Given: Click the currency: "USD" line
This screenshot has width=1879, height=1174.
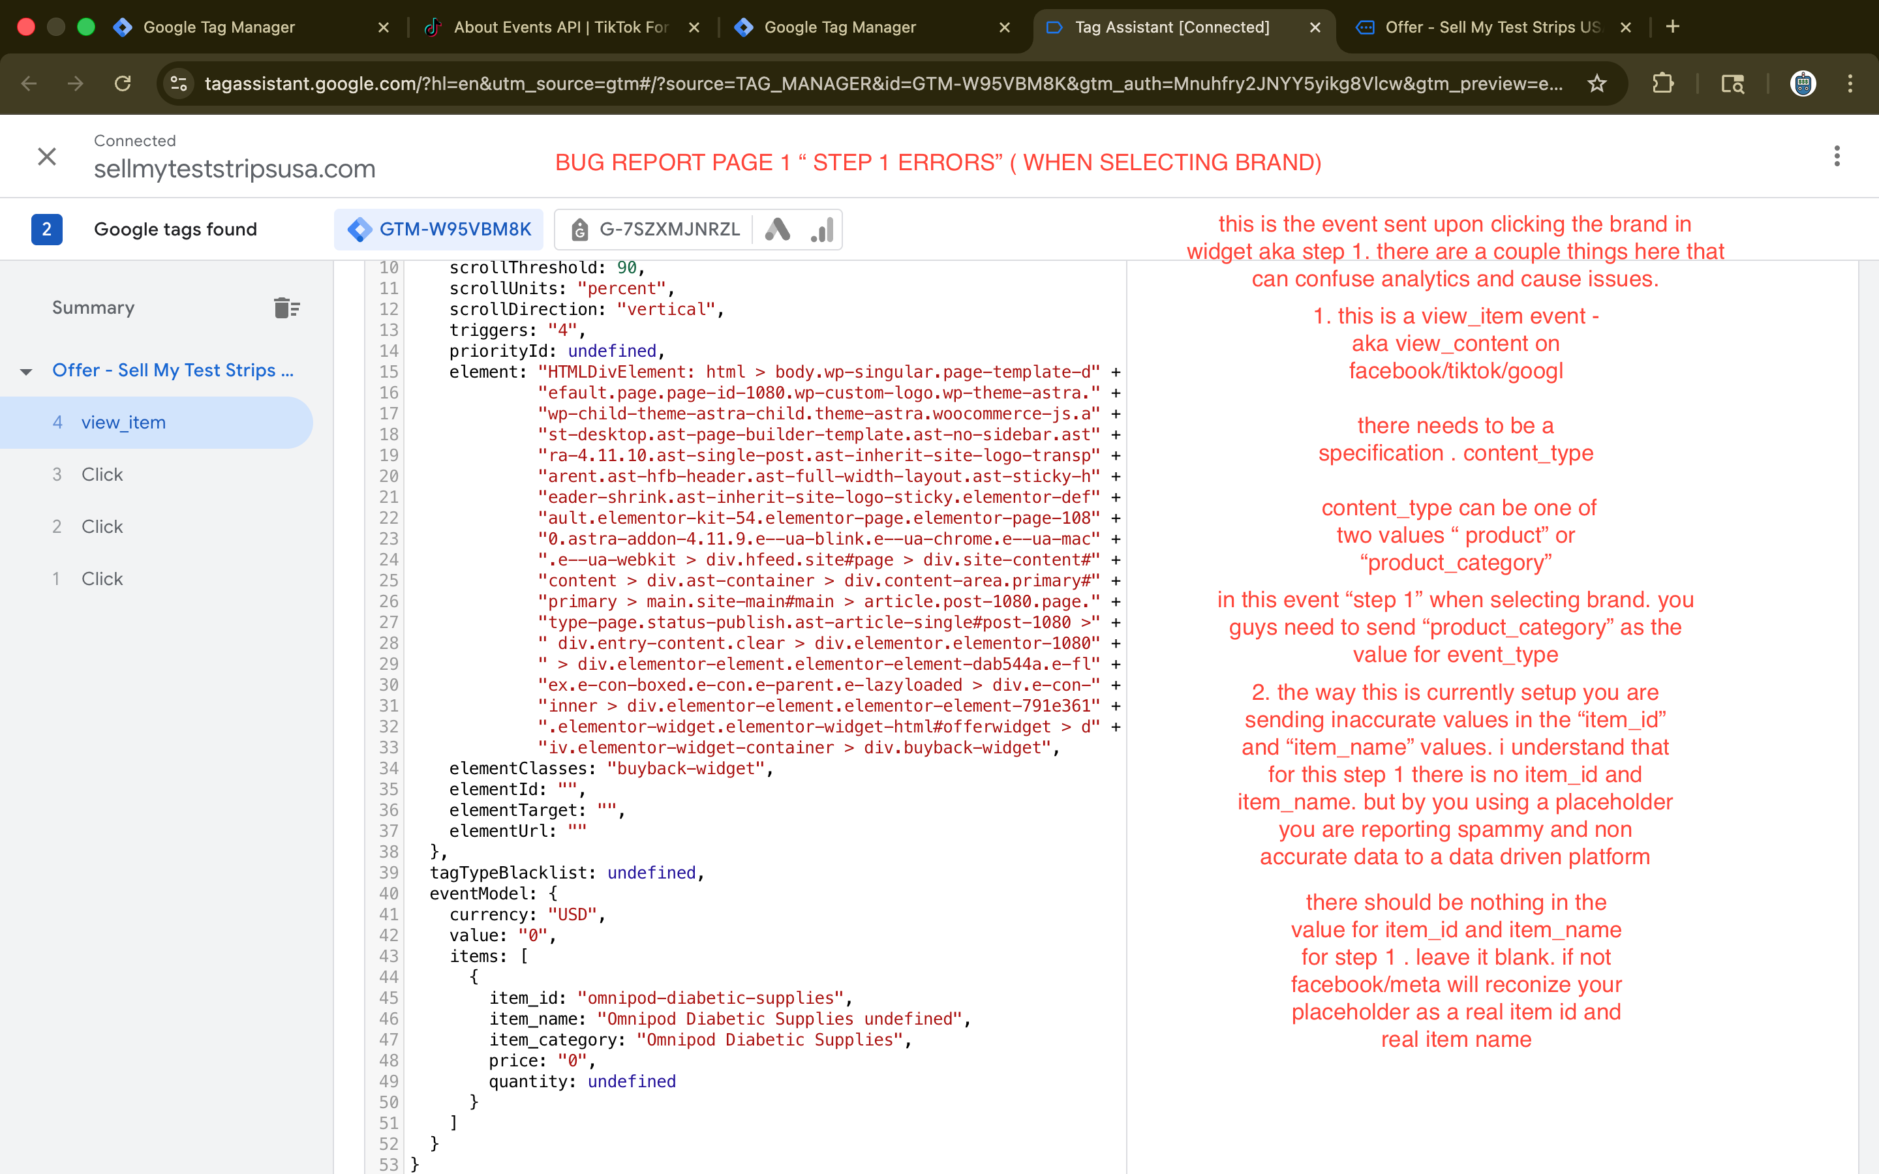Looking at the screenshot, I should click(x=527, y=914).
